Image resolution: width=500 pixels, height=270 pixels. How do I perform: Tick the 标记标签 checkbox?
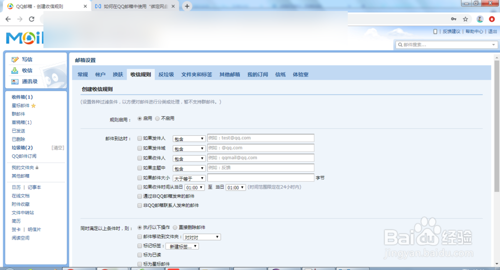[139, 246]
